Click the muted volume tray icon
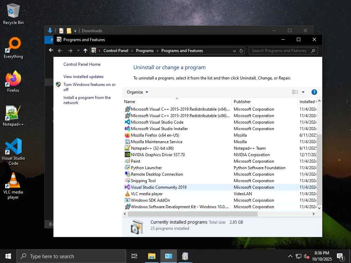This screenshot has width=351, height=263. coord(306,256)
